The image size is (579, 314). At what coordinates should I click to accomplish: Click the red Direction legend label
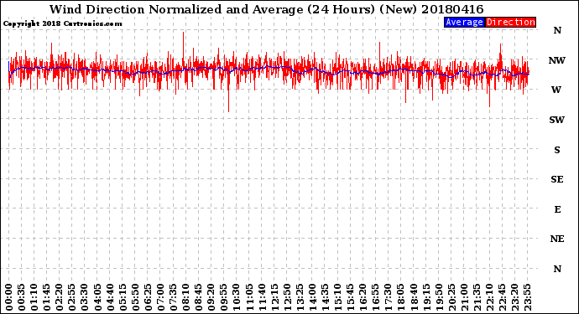tap(510, 22)
